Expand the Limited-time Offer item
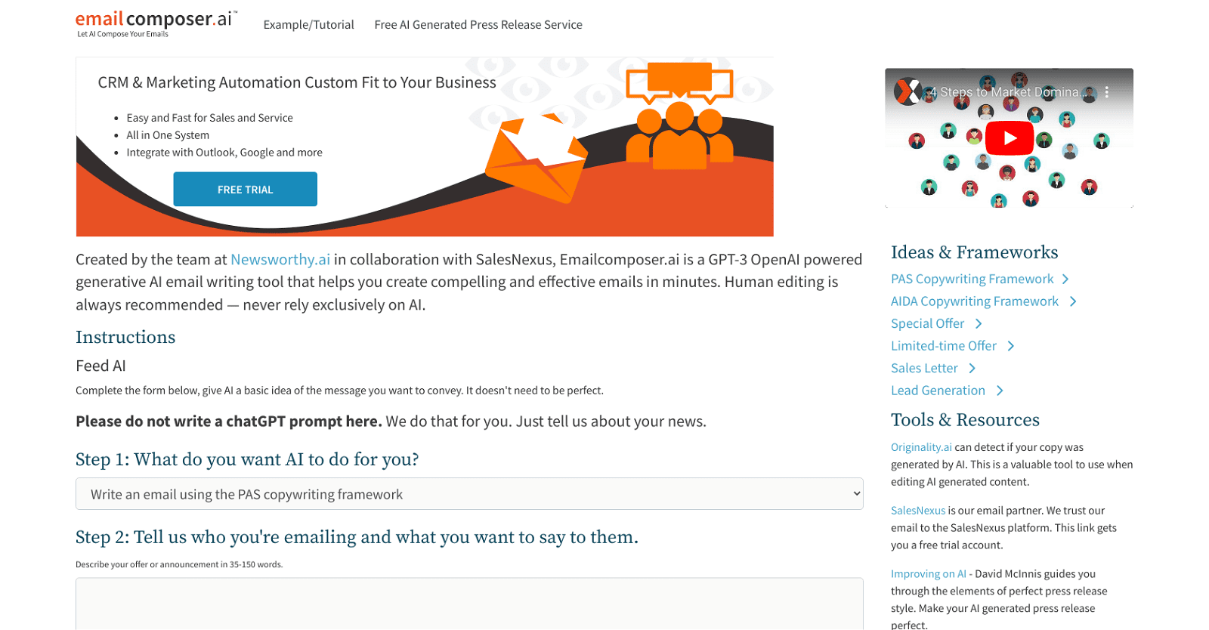Viewport: 1209px width, 630px height. [1010, 345]
